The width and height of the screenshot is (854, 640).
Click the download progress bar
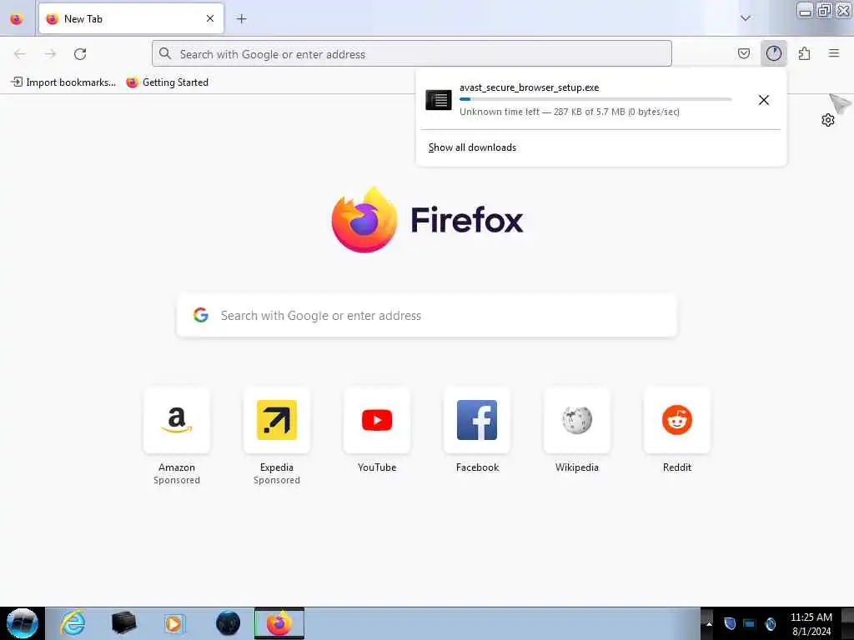pyautogui.click(x=595, y=100)
